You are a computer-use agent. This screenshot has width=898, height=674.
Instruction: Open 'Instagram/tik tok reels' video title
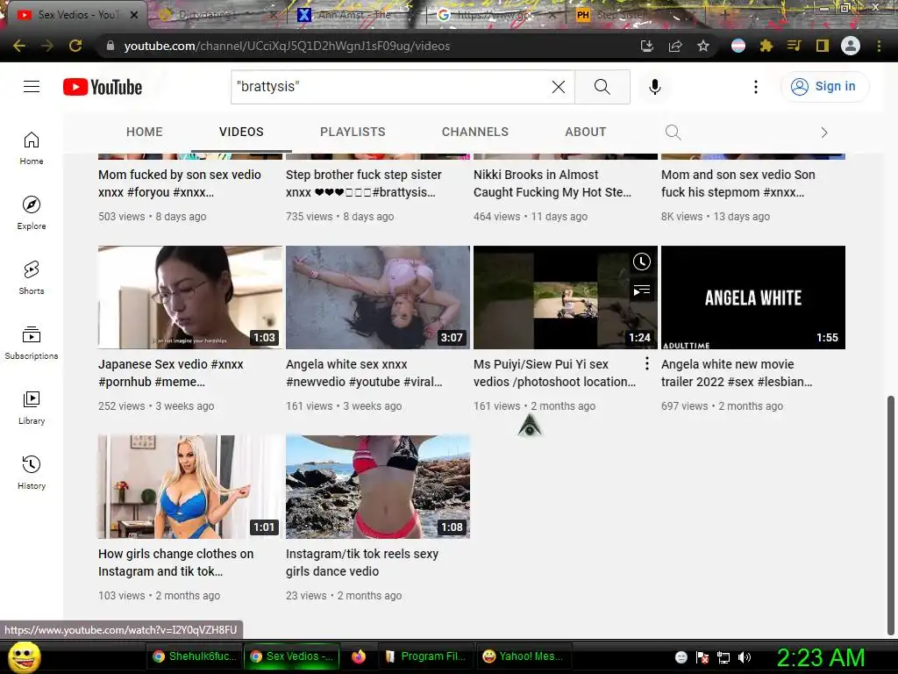click(x=362, y=563)
